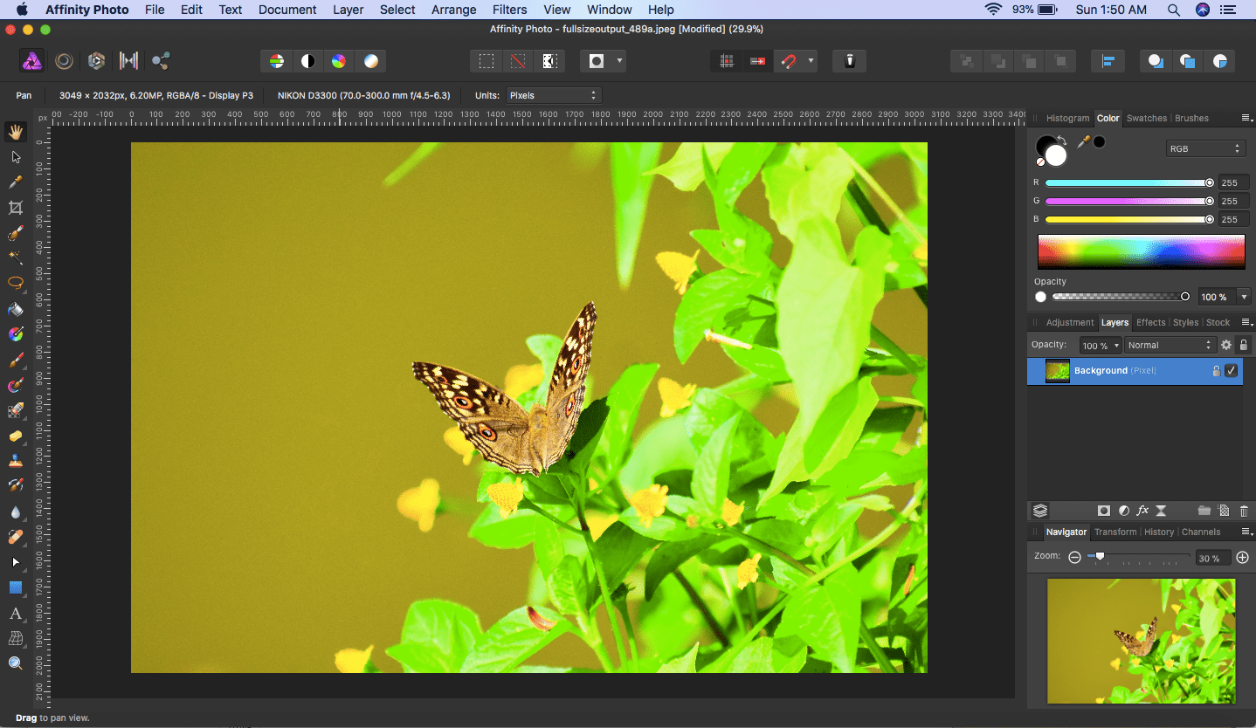Switch to the Liquify Persona

[x=64, y=61]
